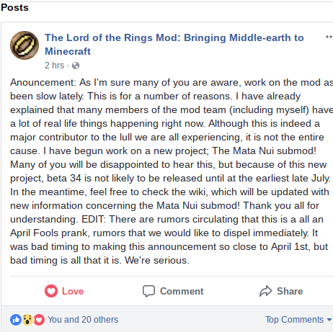View the You and 20 others list
The width and height of the screenshot is (333, 332).
(x=83, y=320)
